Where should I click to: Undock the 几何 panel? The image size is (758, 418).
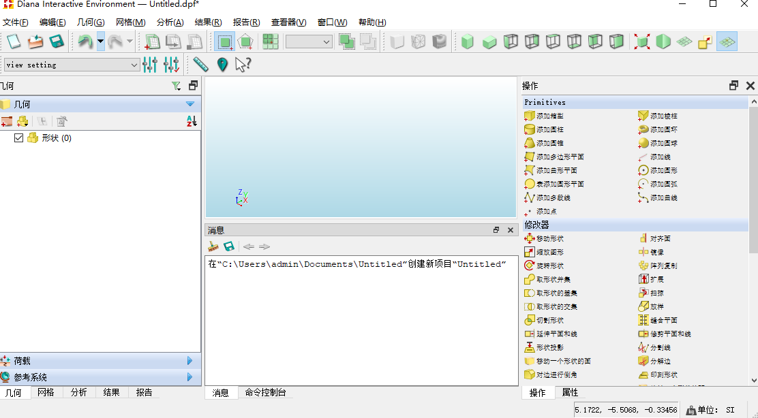click(x=194, y=85)
